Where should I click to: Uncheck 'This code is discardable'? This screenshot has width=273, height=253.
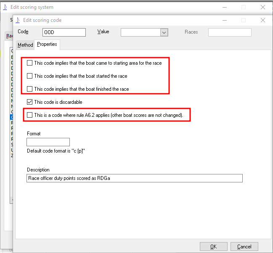pos(29,102)
